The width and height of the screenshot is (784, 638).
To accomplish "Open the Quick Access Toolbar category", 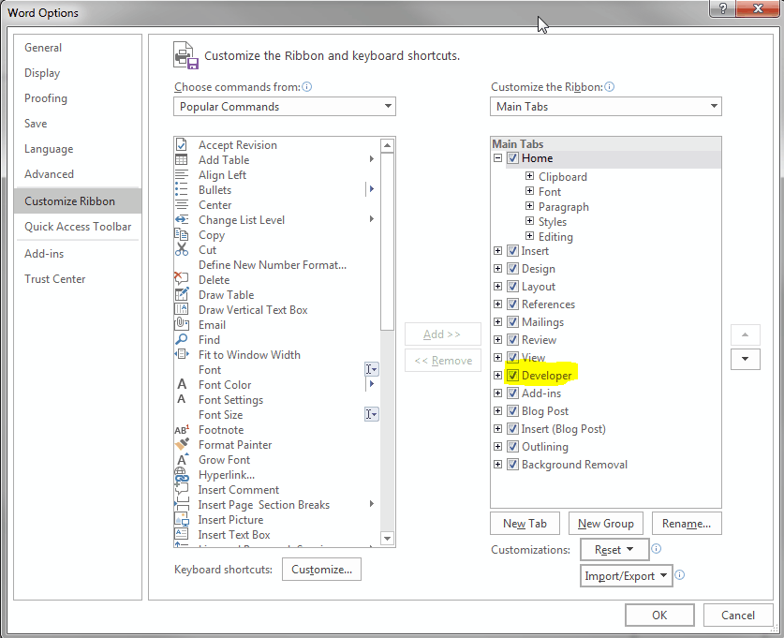I will (78, 227).
